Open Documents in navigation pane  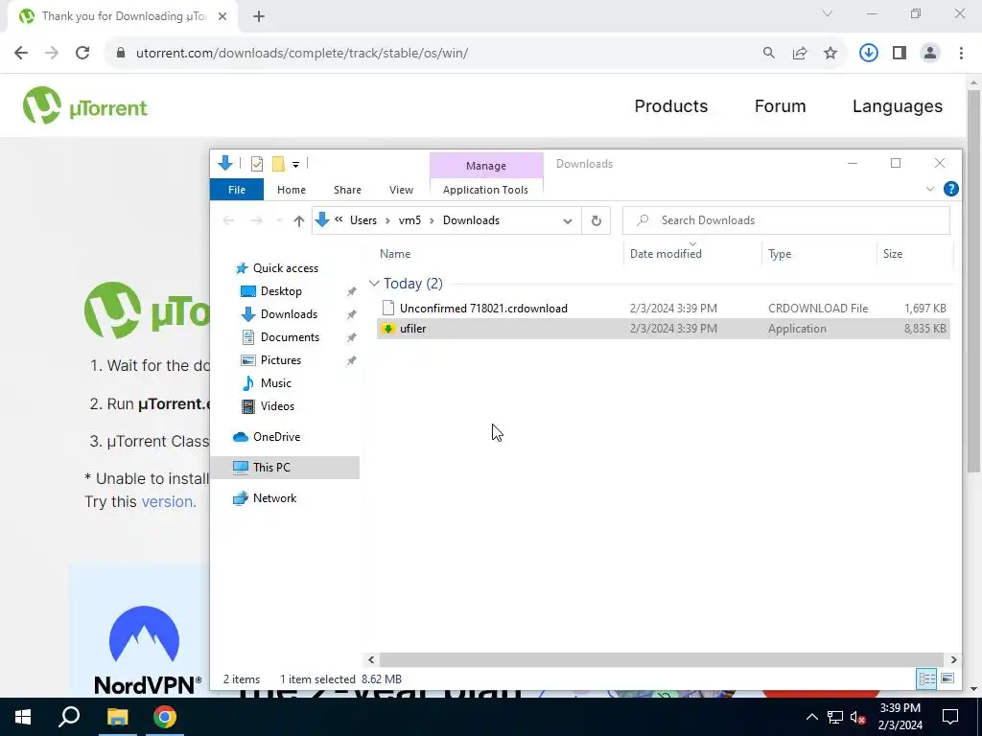point(290,337)
